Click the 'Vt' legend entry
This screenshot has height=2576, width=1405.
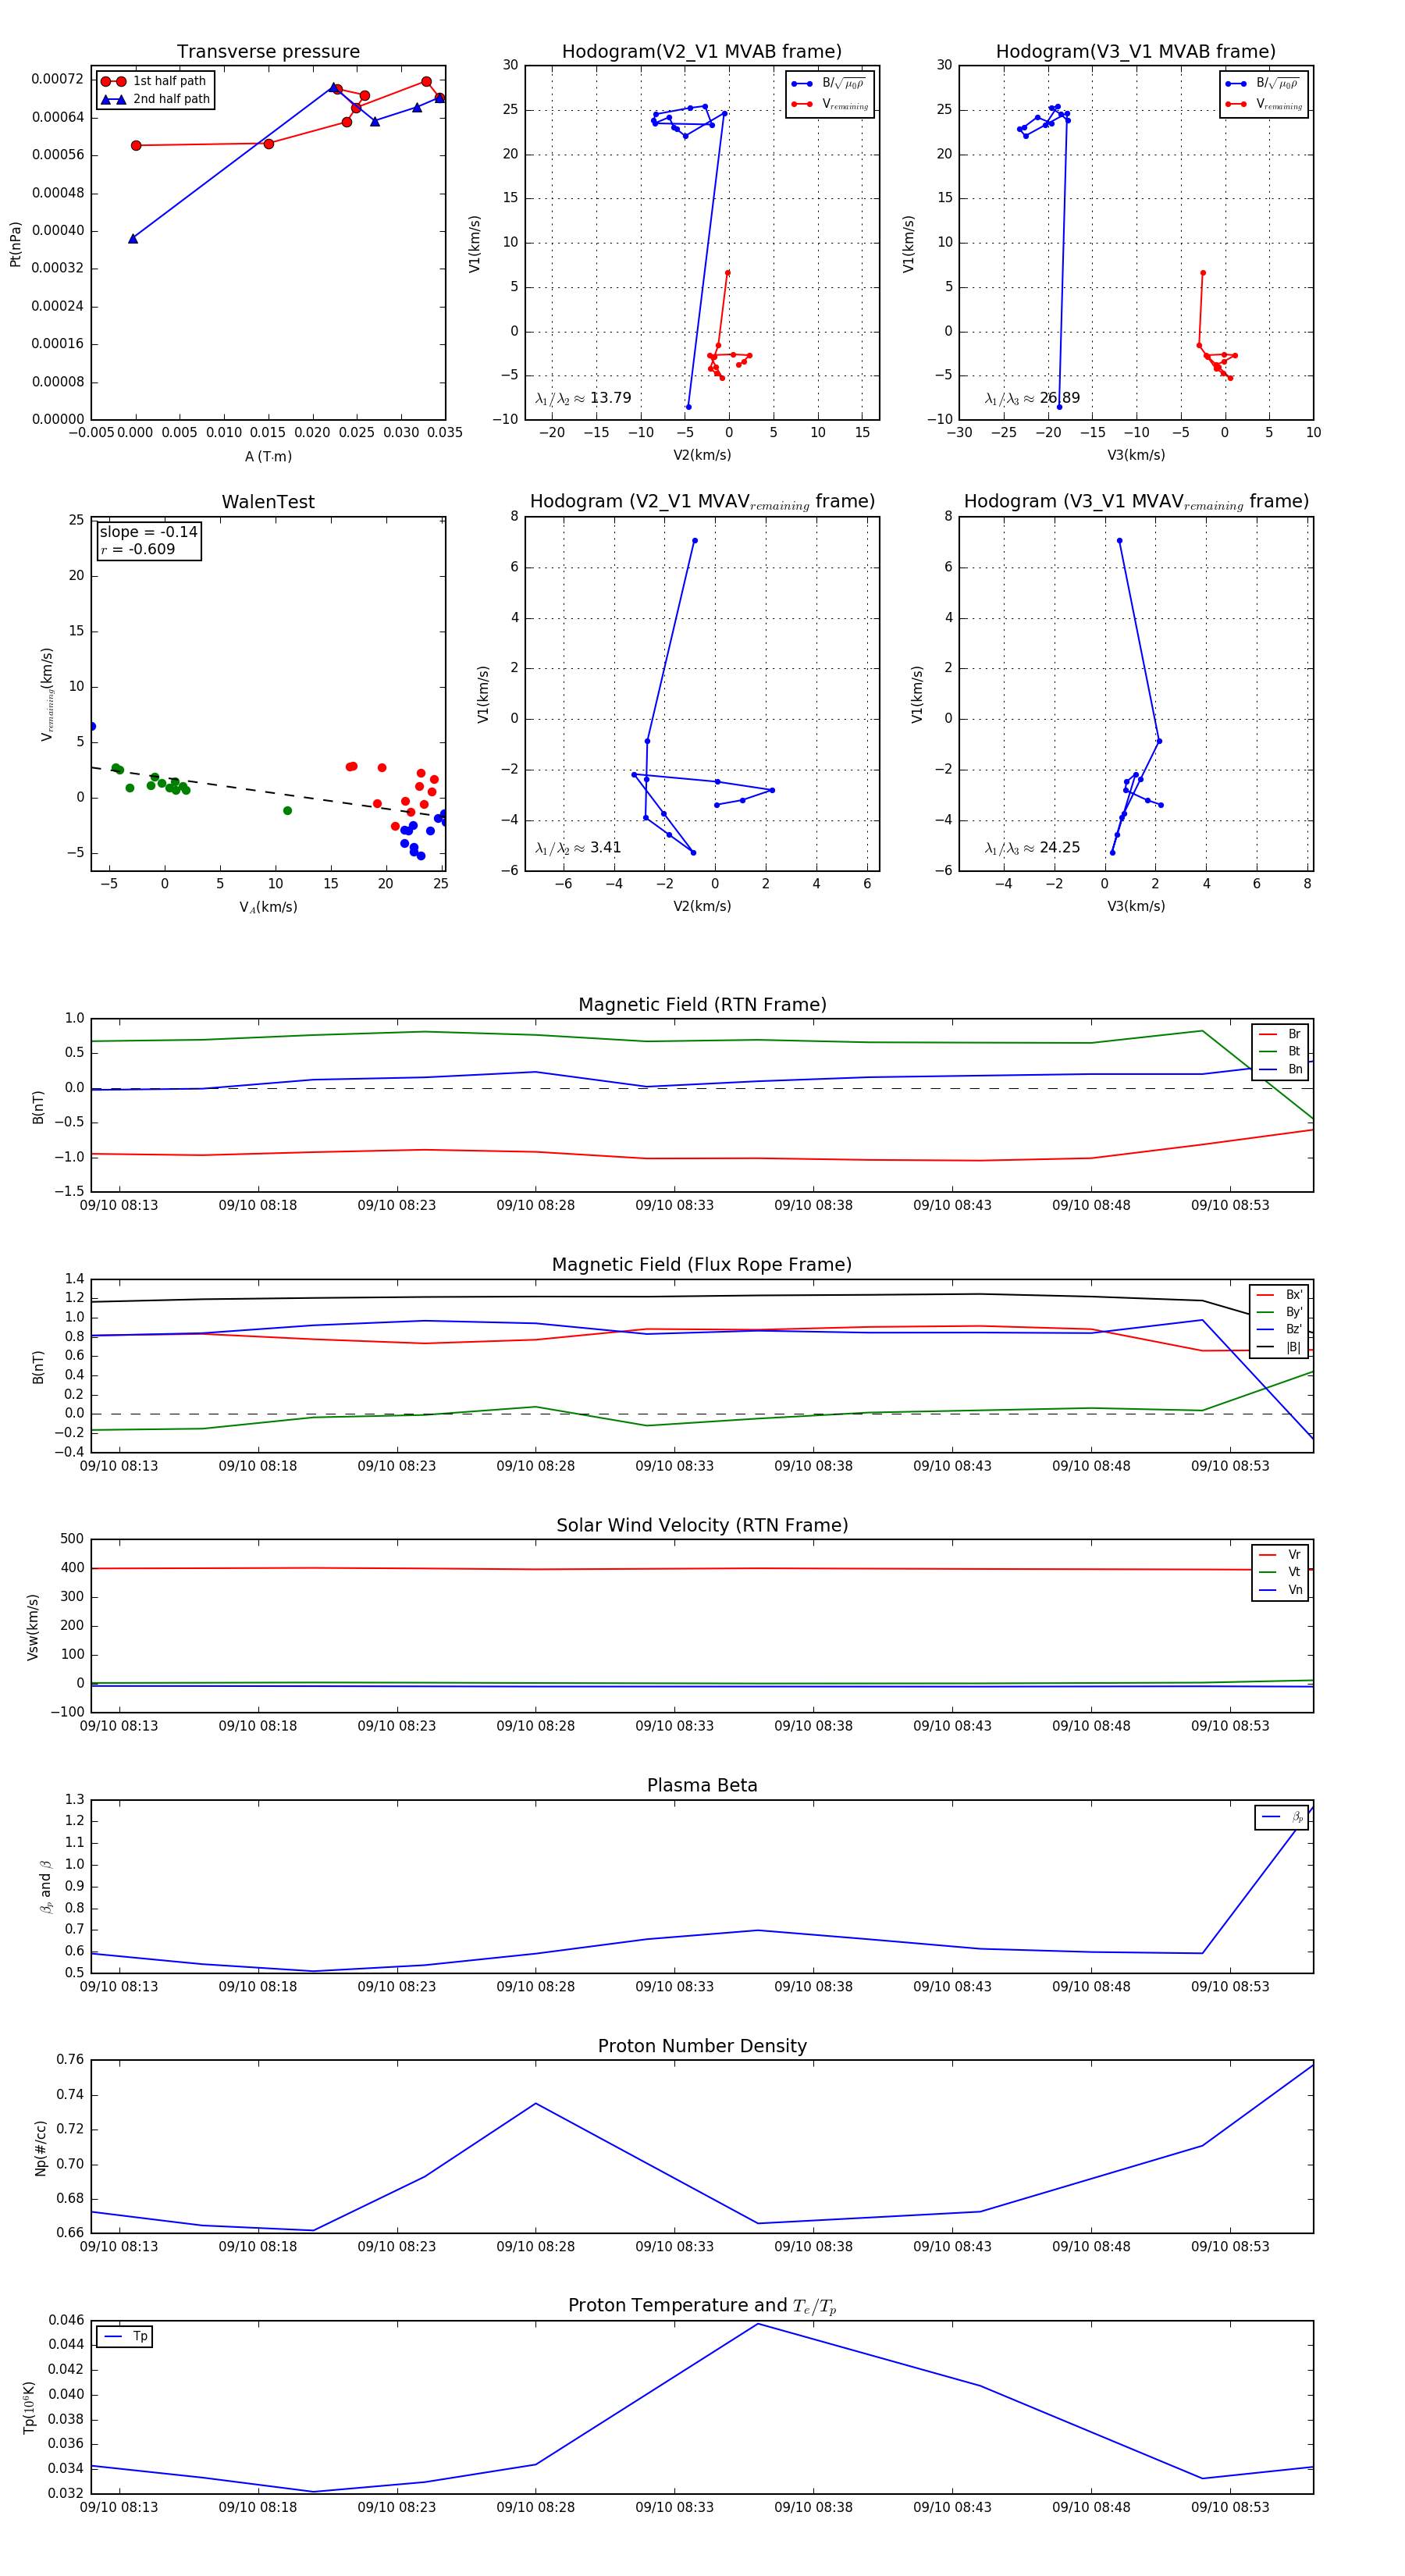(x=1280, y=1572)
